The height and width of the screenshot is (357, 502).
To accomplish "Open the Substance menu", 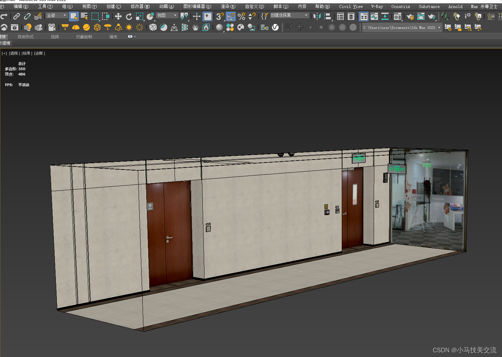I will (429, 6).
